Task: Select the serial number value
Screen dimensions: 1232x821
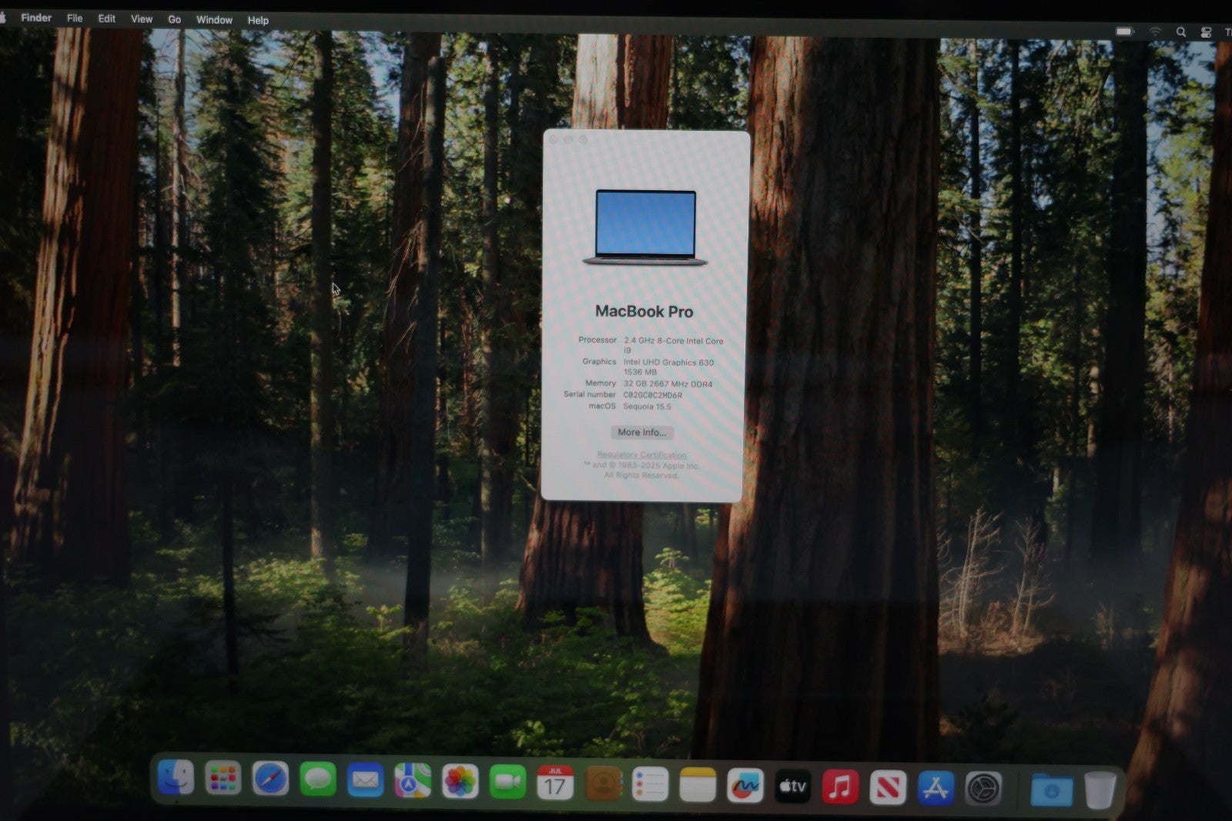Action: coord(652,395)
